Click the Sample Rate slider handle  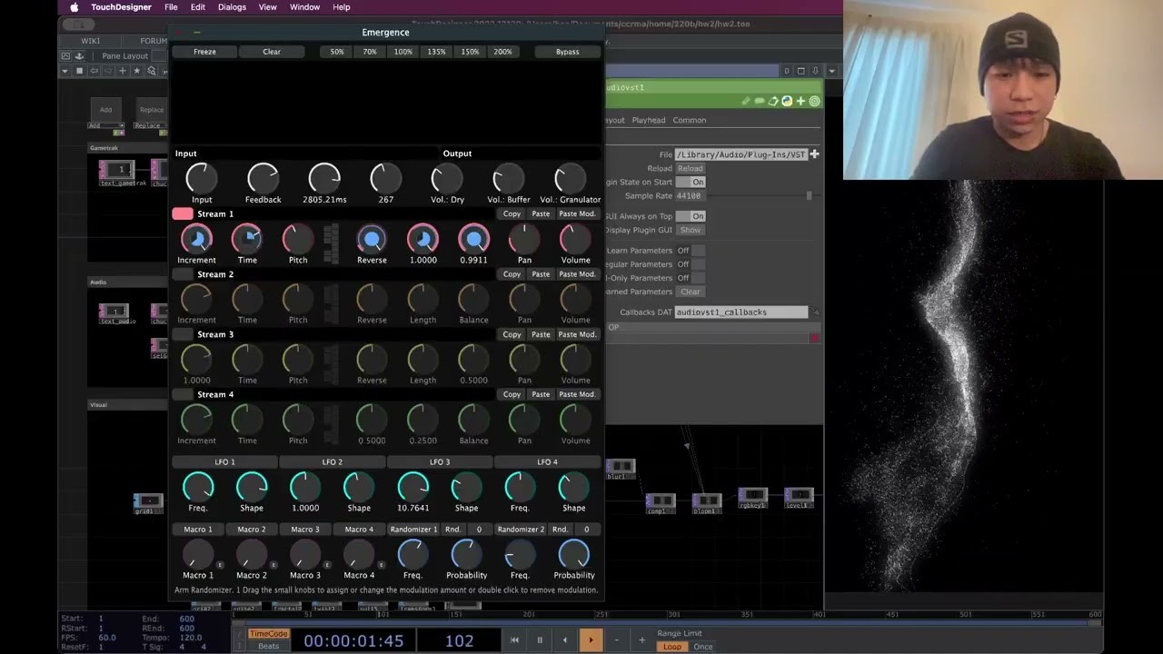click(x=809, y=196)
